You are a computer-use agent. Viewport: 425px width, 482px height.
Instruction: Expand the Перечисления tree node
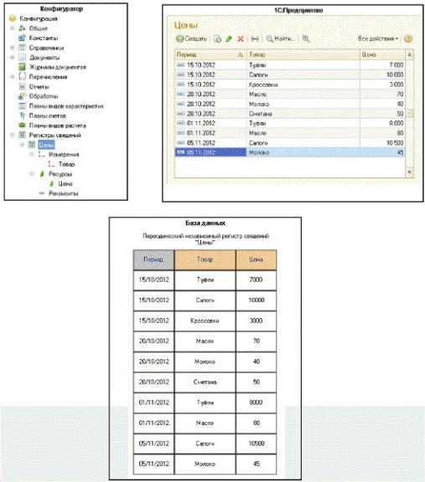13,77
